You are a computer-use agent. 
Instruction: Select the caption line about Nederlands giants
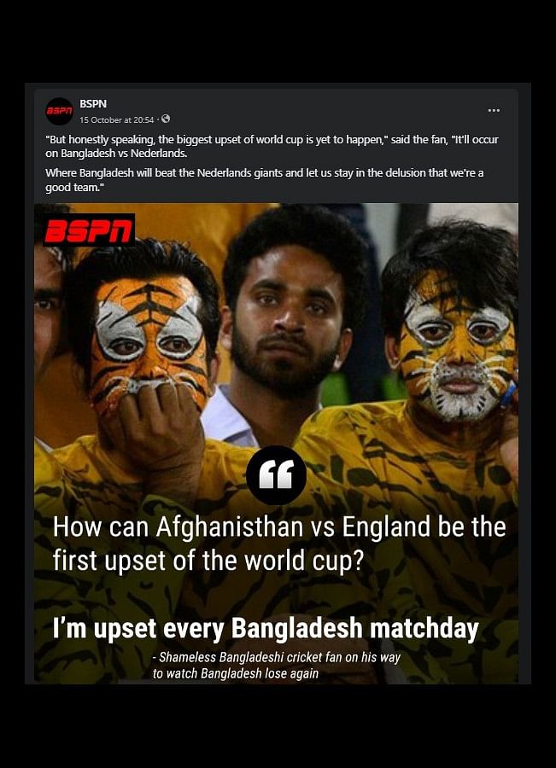point(265,180)
